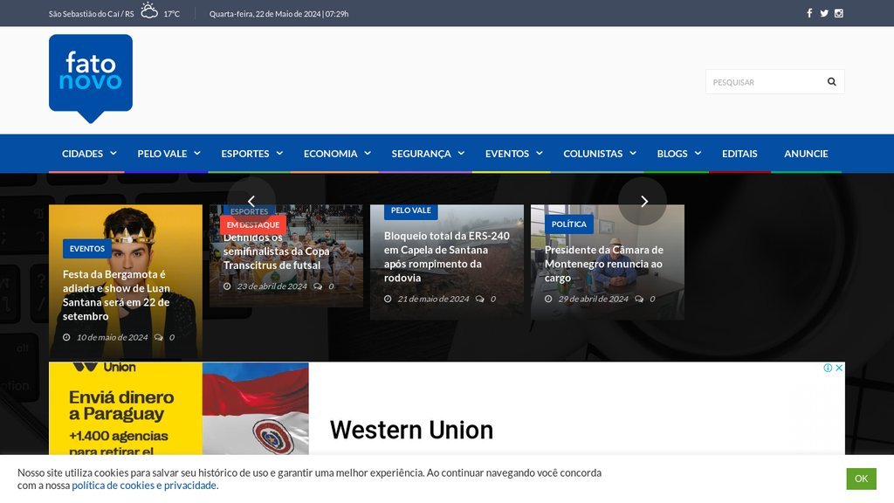Click clock icon on Bloqueio total article
Screen dimensions: 894x503
pyautogui.click(x=388, y=299)
